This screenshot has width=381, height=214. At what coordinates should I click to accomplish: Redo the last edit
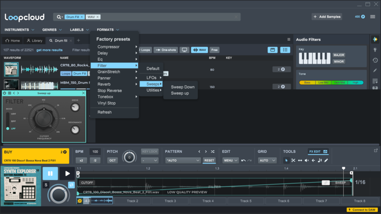coord(249,160)
